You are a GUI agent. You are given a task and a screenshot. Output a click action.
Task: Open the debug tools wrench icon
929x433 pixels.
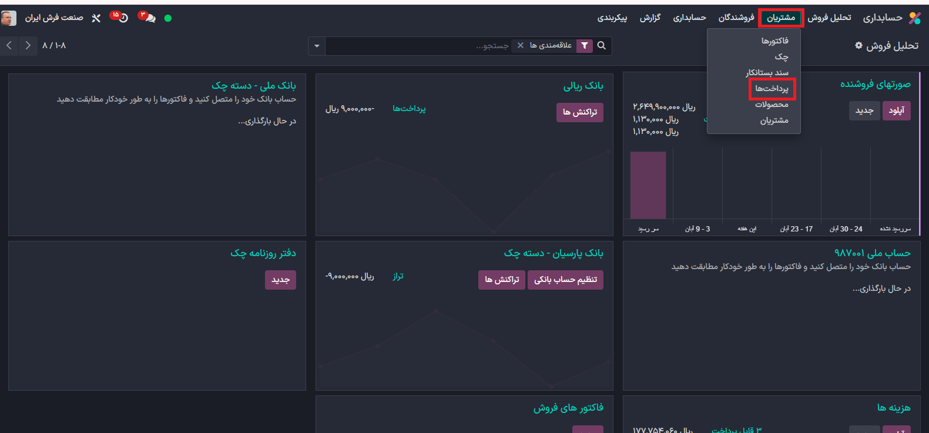coord(96,18)
